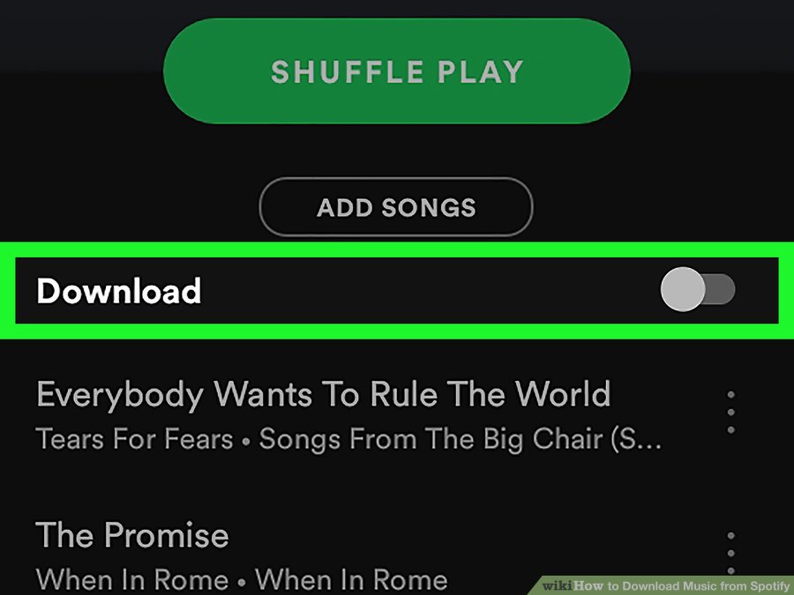Click the Download label text

[x=119, y=291]
